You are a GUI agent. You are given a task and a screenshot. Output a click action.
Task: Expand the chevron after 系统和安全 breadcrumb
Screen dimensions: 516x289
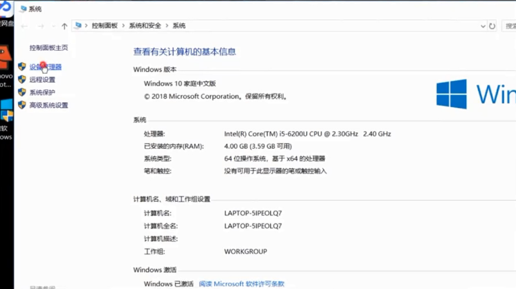pyautogui.click(x=167, y=26)
